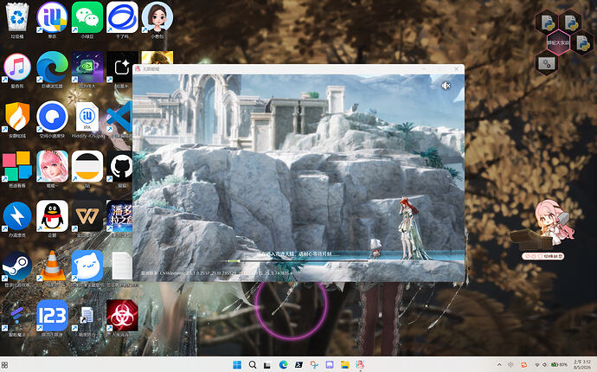Click the label button under the desktop pet
The image size is (597, 372).
click(x=542, y=256)
